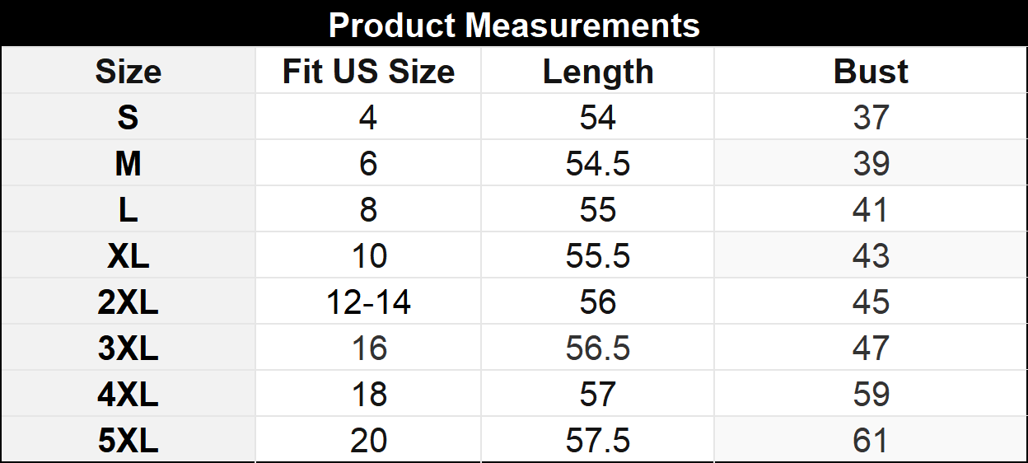
Task: Select the S size row label
Action: point(128,118)
